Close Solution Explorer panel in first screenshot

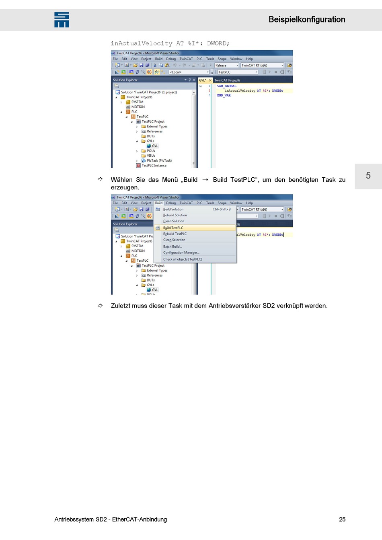[x=194, y=80]
